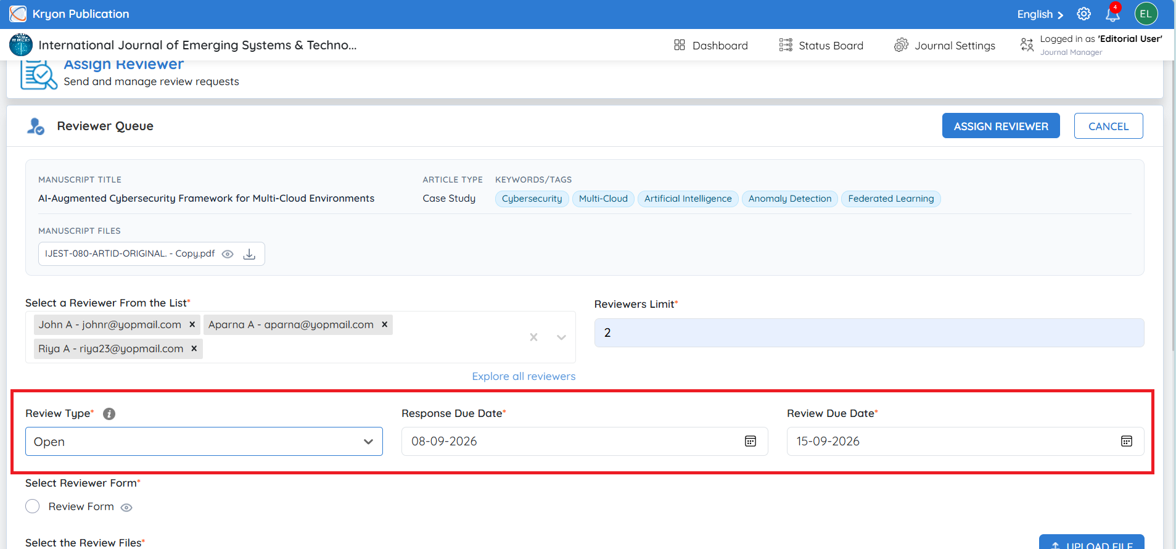
Task: Open the settings gear icon
Action: click(x=1083, y=14)
